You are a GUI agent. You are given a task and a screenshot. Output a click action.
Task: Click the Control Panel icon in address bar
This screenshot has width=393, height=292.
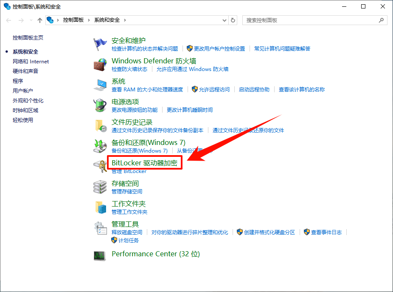pyautogui.click(x=50, y=20)
